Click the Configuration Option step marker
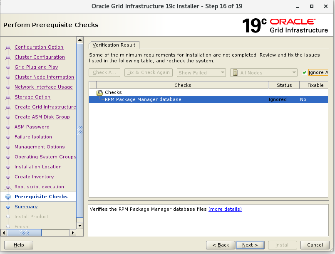335x254 pixels. click(8, 47)
